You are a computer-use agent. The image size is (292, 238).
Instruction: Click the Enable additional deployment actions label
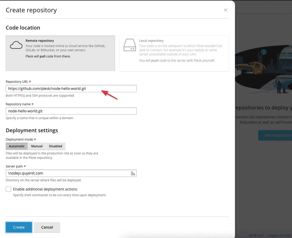pos(45,189)
